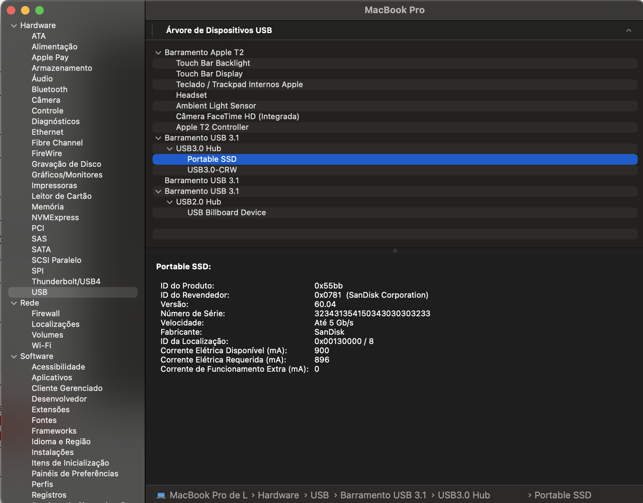
Task: Collapse the USB3.0 Hub tree node
Action: pyautogui.click(x=170, y=149)
